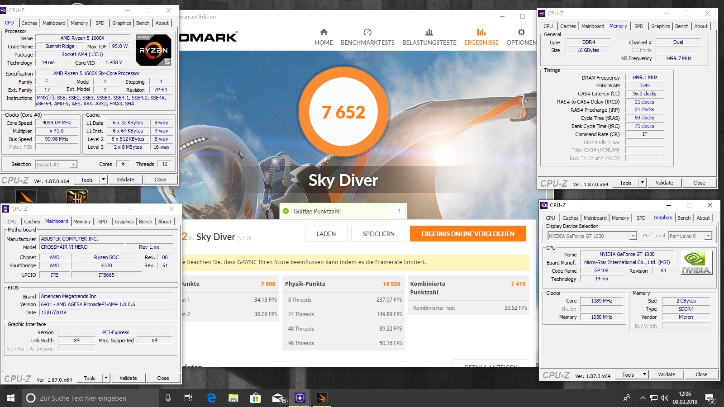Click the Cortana circle search icon
The image size is (724, 407).
pos(31,398)
